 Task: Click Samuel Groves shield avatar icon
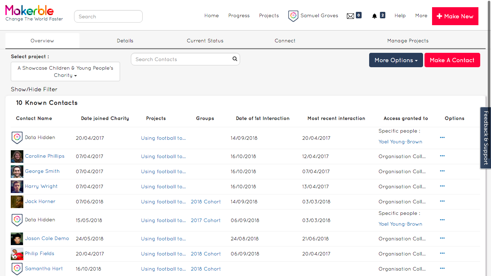click(x=293, y=16)
